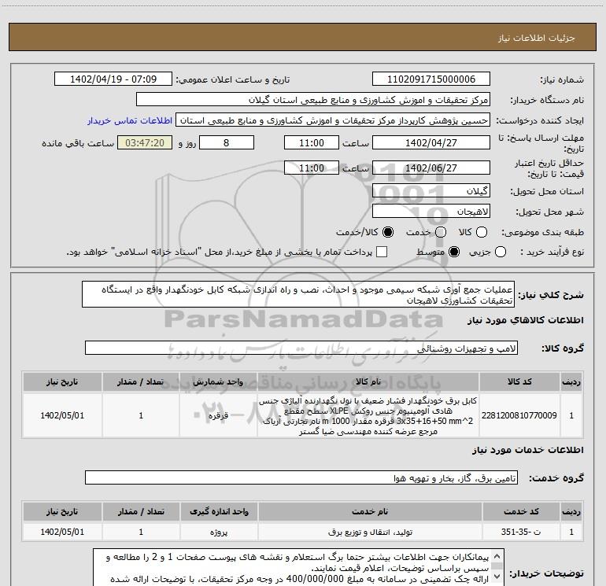Select the کالا radio button
The image size is (606, 586).
[x=482, y=232]
